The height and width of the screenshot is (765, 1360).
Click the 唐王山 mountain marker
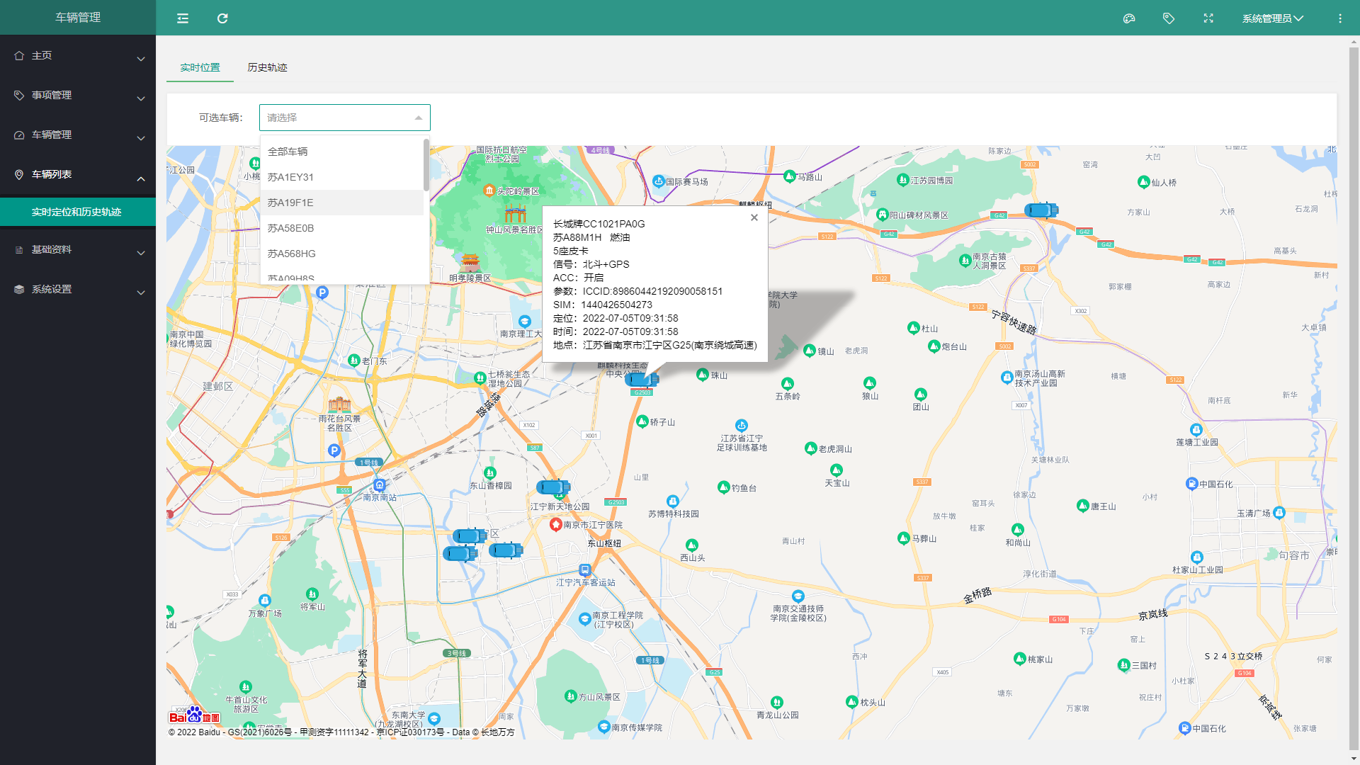click(x=1082, y=506)
